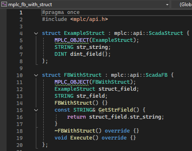Open the (Global Scope) navigation dropdown

(182, 5)
